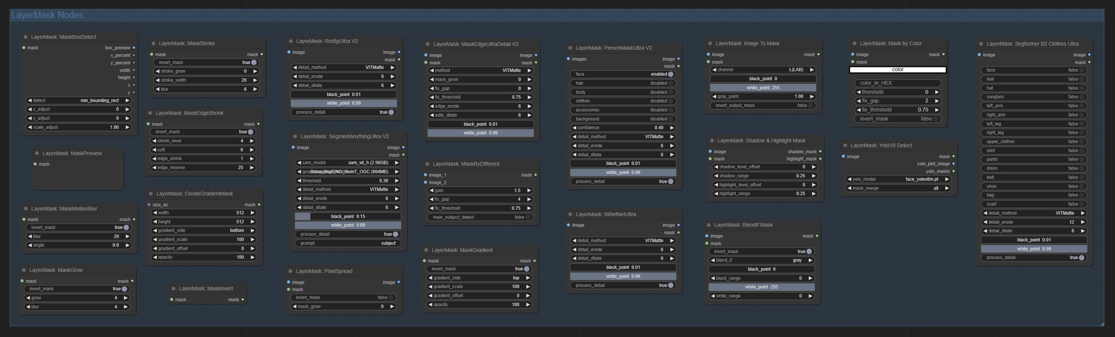This screenshot has width=1115, height=337.
Task: Disable the face option in PersonMaskUltra V2
Action: click(x=623, y=74)
